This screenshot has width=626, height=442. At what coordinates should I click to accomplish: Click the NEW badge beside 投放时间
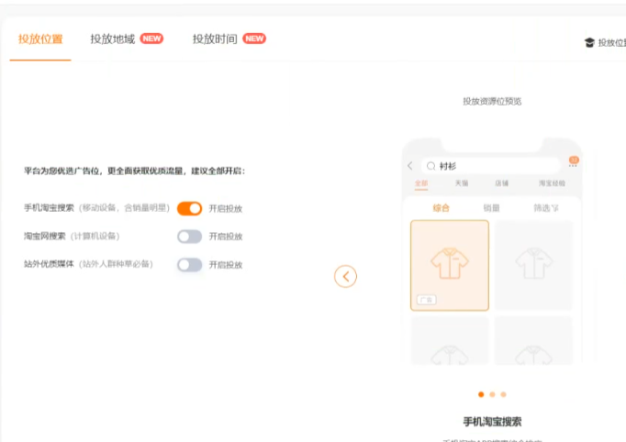pos(254,39)
